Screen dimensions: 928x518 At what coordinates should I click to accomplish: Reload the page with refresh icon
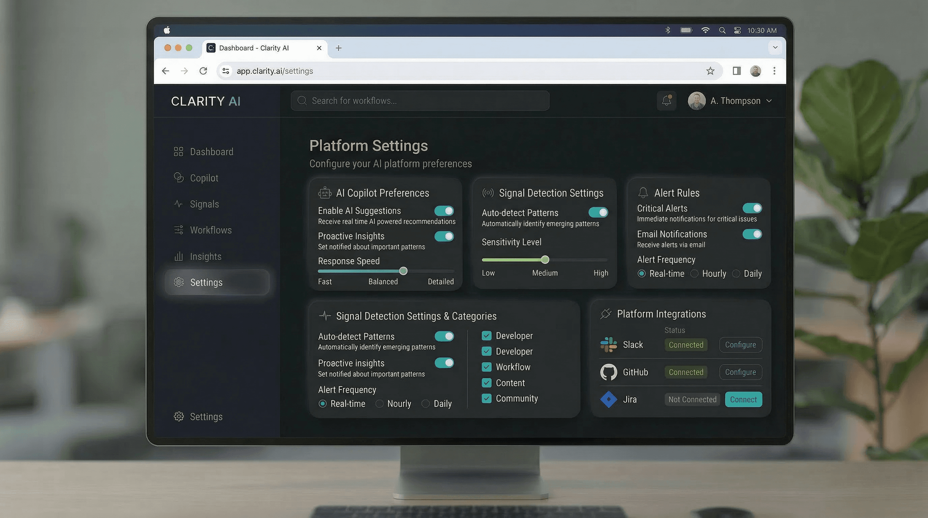click(203, 71)
